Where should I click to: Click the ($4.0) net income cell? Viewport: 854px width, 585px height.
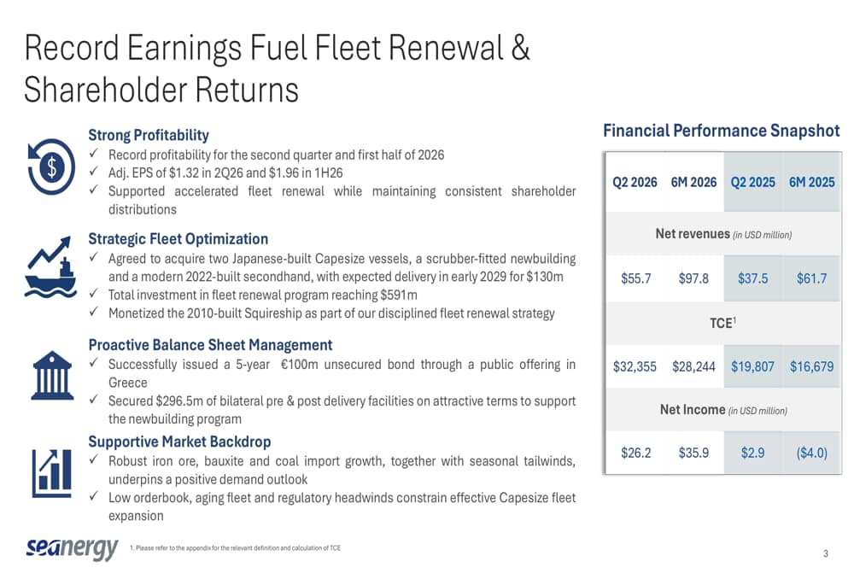click(x=812, y=453)
